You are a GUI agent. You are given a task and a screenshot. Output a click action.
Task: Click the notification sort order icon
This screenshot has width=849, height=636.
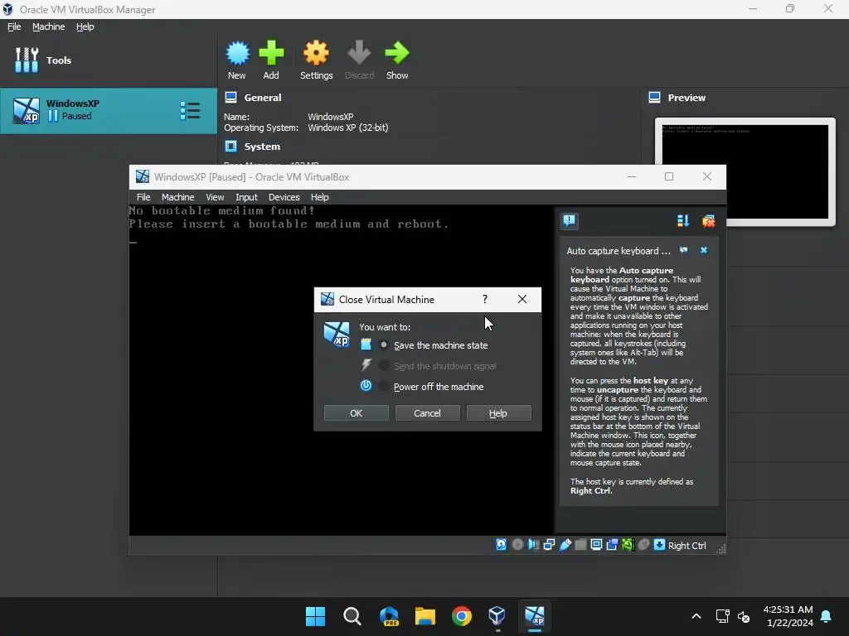(683, 220)
